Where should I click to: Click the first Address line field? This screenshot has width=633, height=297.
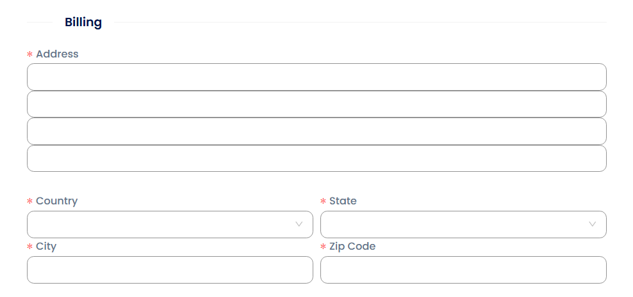click(x=316, y=77)
